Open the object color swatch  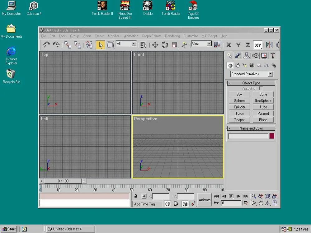pyautogui.click(x=272, y=136)
